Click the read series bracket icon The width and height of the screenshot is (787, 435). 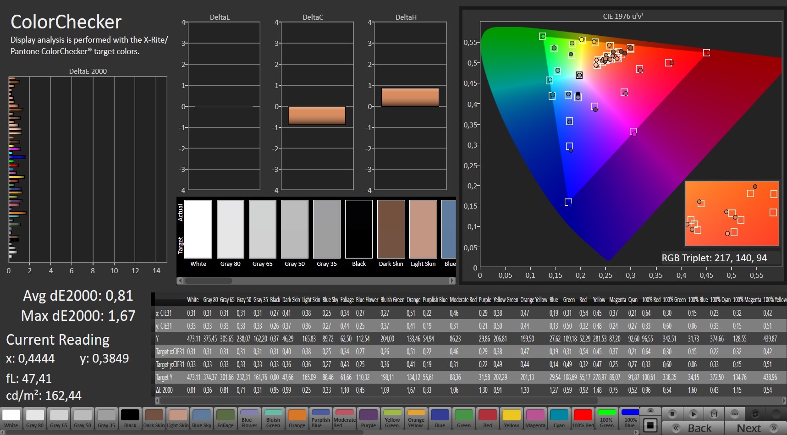(714, 414)
